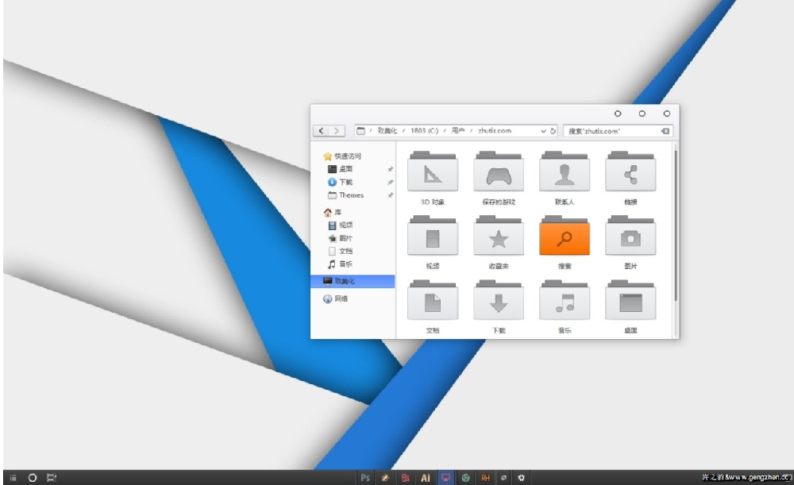Clear the zhutix.com search box
Image resolution: width=794 pixels, height=485 pixels.
click(x=665, y=131)
